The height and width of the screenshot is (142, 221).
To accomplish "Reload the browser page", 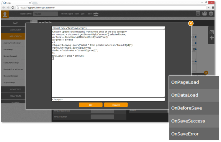I will [x=13, y=8].
